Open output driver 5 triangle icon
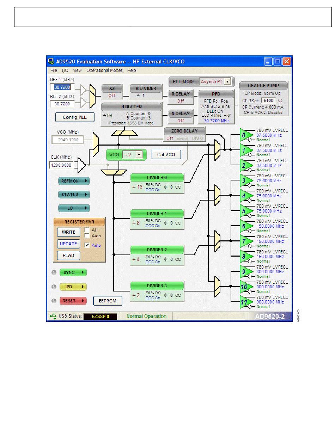 pyautogui.click(x=246, y=211)
